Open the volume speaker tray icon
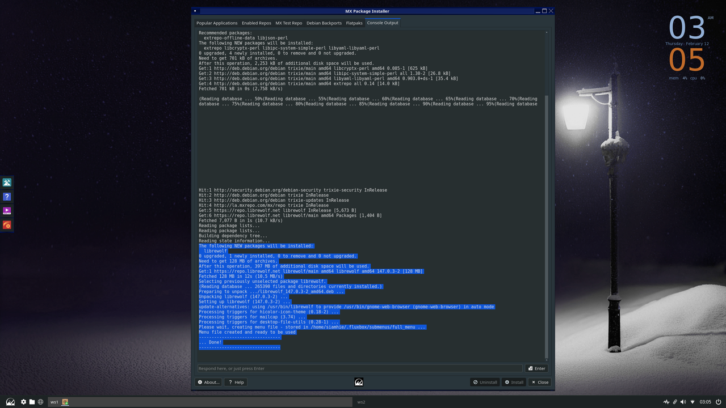Image resolution: width=726 pixels, height=408 pixels. tap(683, 402)
